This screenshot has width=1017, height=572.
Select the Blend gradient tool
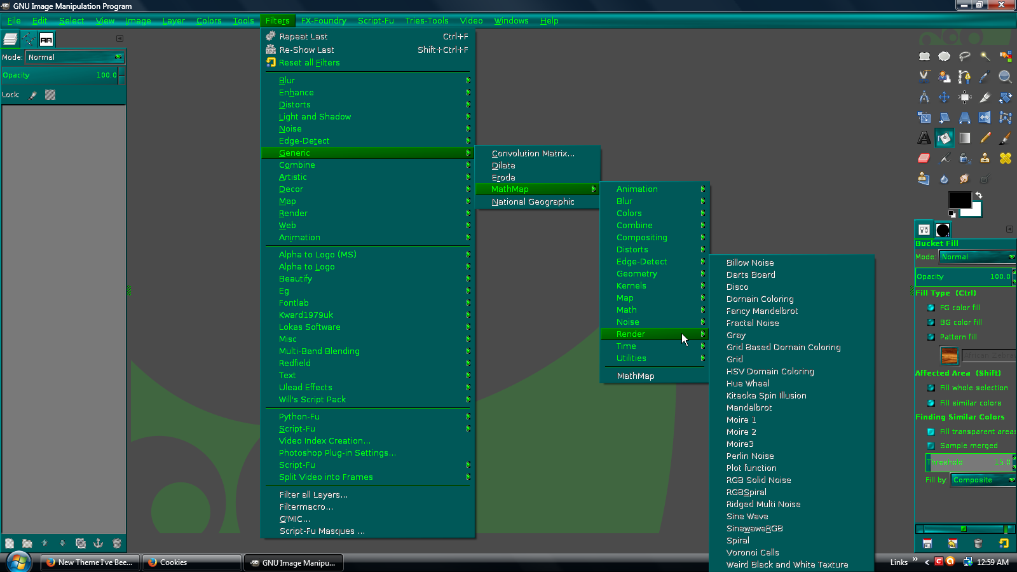965,138
